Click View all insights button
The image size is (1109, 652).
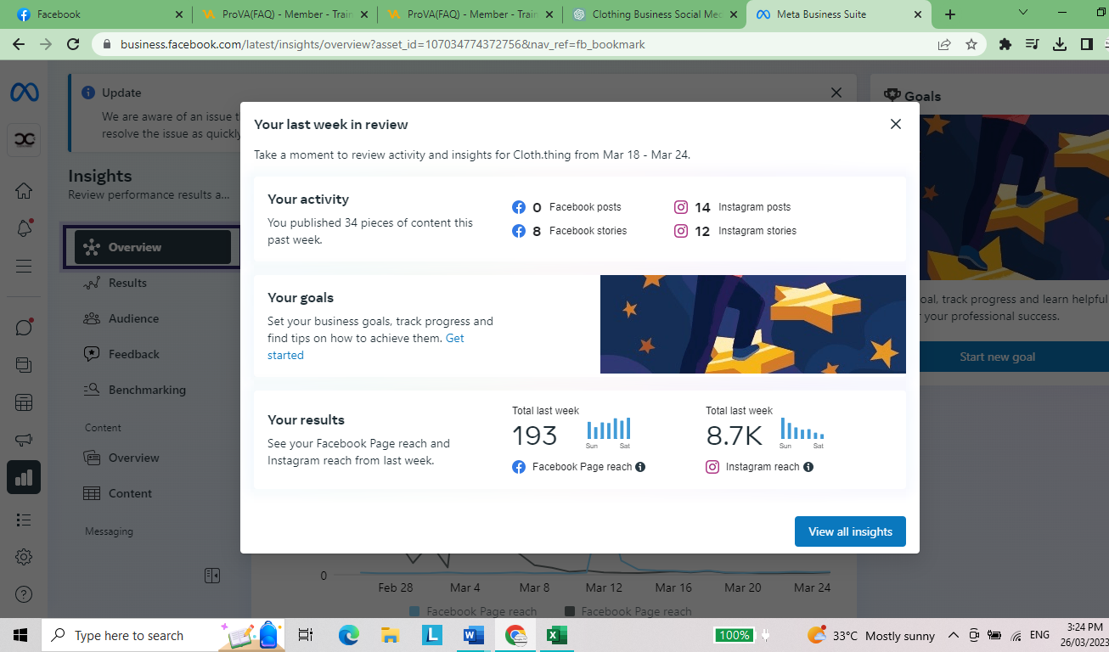850,531
